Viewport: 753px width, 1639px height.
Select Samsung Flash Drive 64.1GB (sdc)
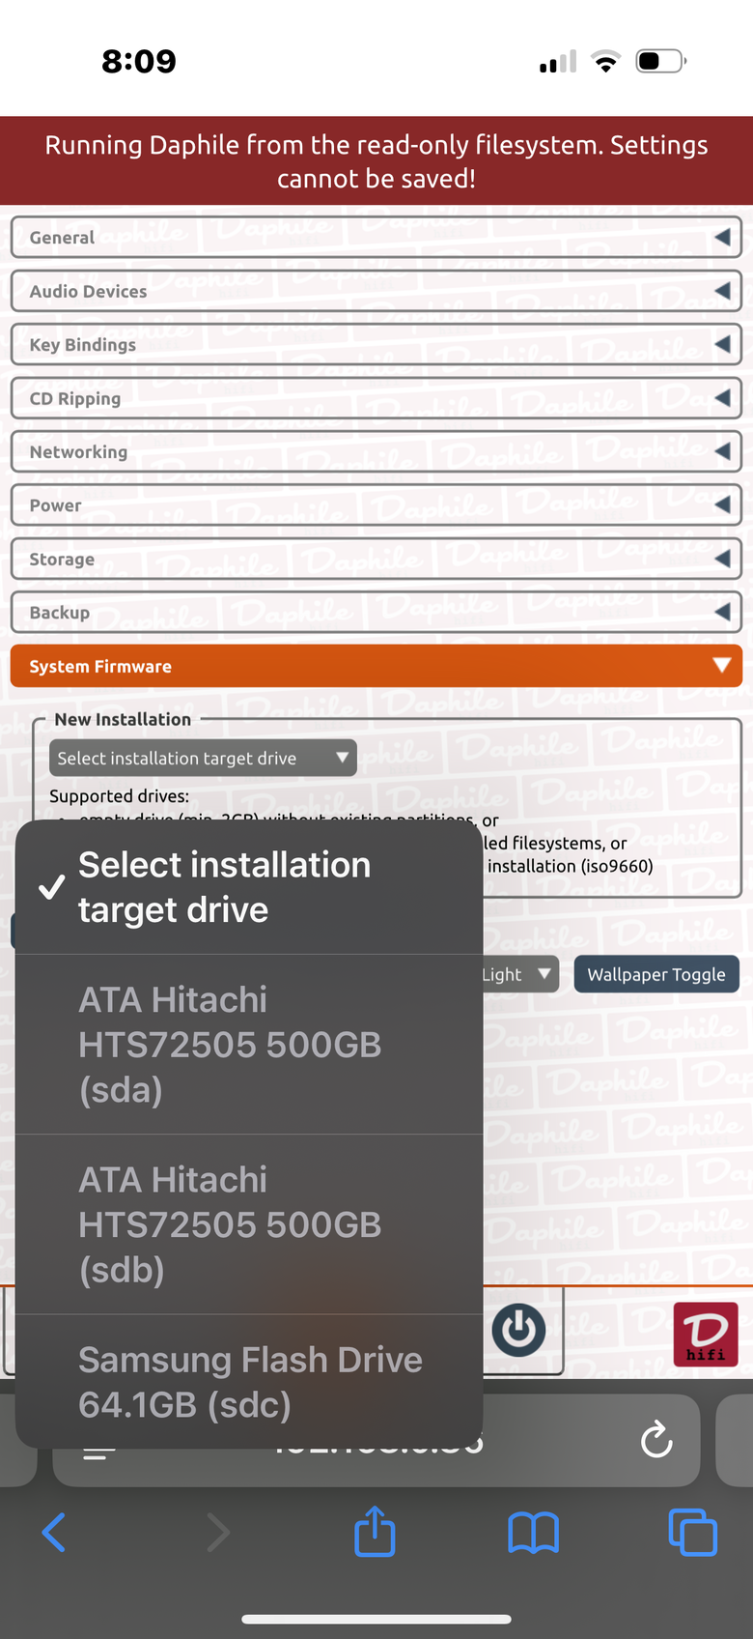tap(249, 1382)
